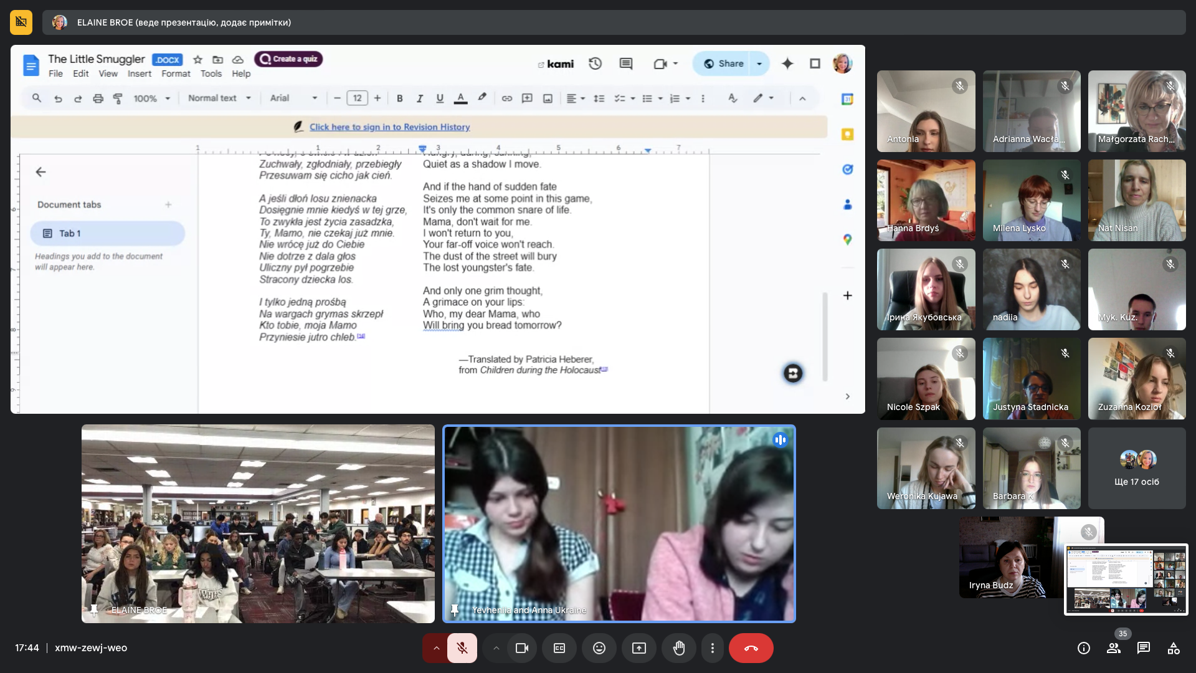
Task: Open line and paragraph spacing
Action: [599, 98]
